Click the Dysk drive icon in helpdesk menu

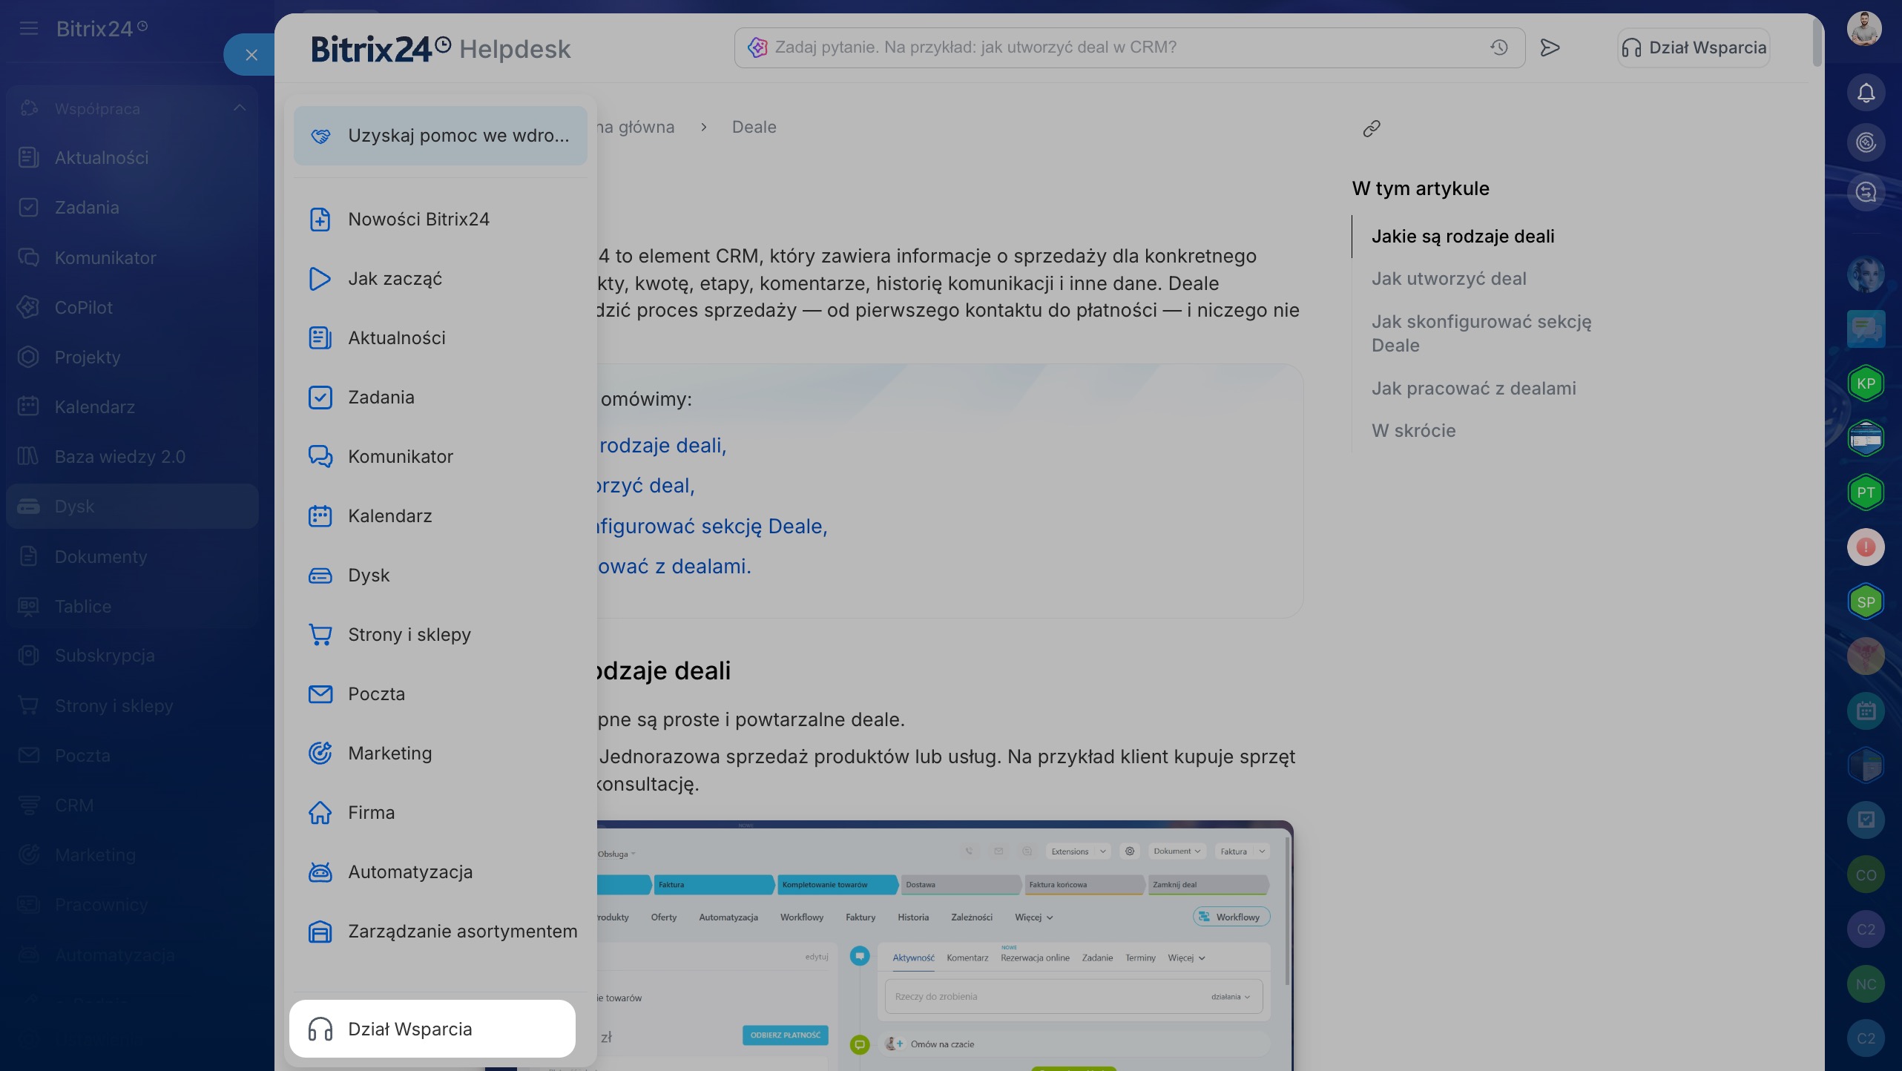pyautogui.click(x=320, y=576)
